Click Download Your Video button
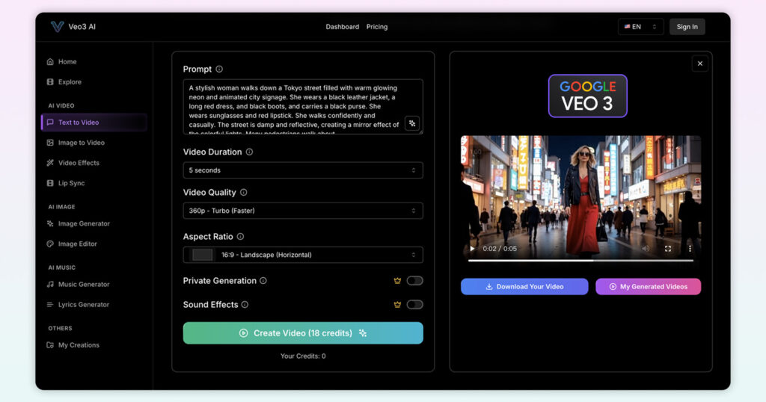 click(524, 287)
